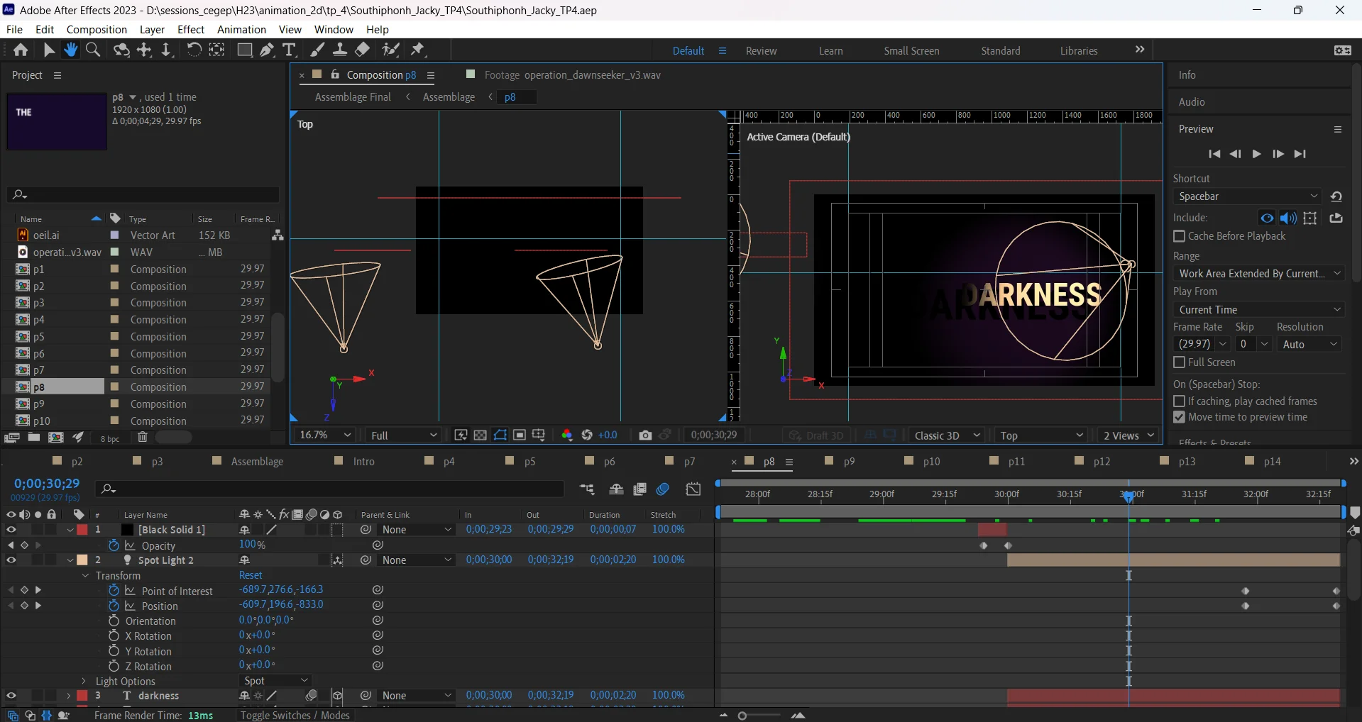
Task: Switch to the Assemblage timeline tab
Action: 257,462
